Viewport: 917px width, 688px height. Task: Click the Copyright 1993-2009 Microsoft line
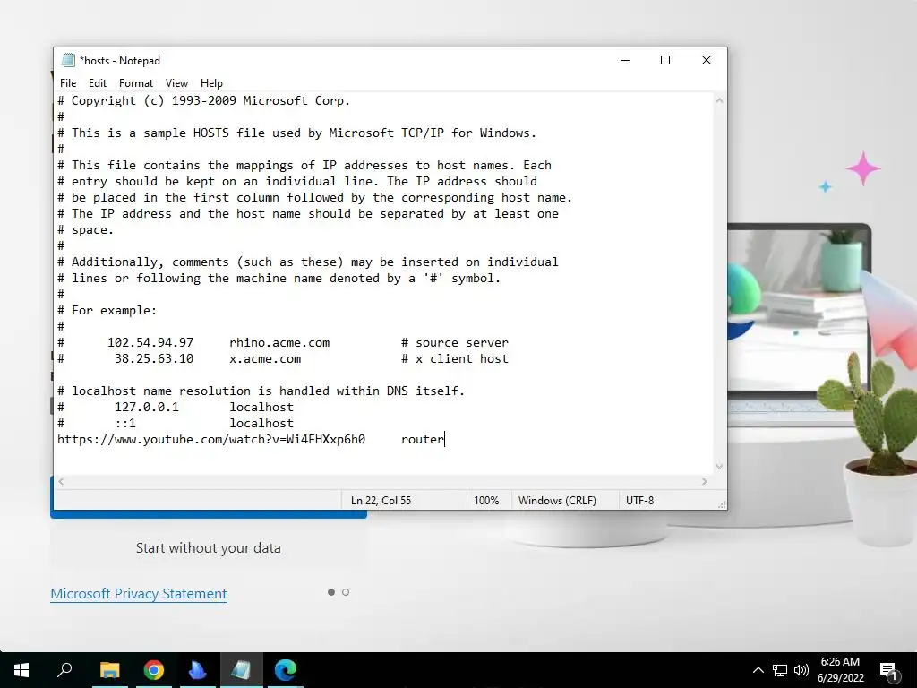click(x=203, y=100)
